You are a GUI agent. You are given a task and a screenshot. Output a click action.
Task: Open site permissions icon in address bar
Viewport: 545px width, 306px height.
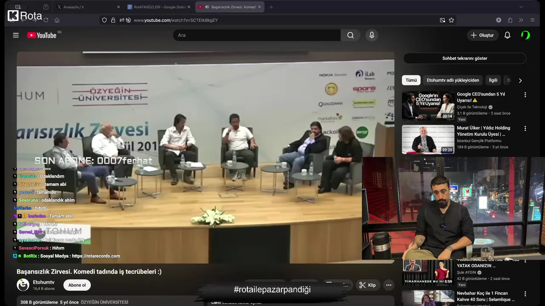pyautogui.click(x=122, y=20)
